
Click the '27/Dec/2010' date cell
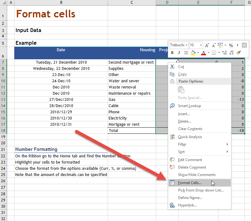click(61, 100)
